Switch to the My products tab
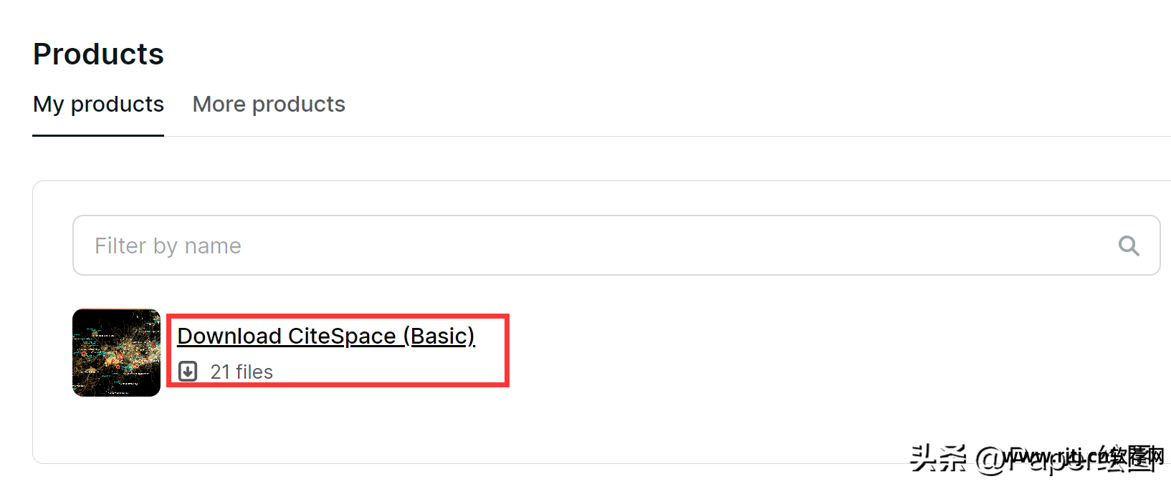The width and height of the screenshot is (1171, 489). pos(98,105)
